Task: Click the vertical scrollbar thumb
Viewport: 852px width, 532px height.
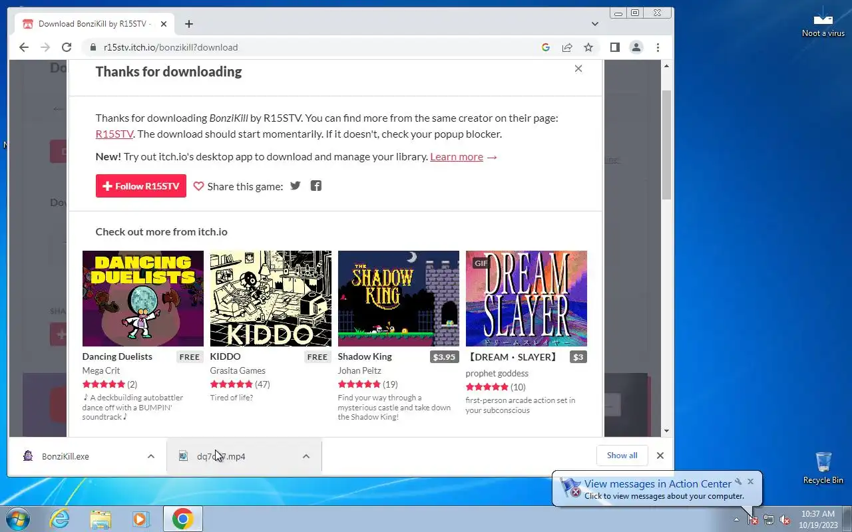Action: [x=666, y=144]
